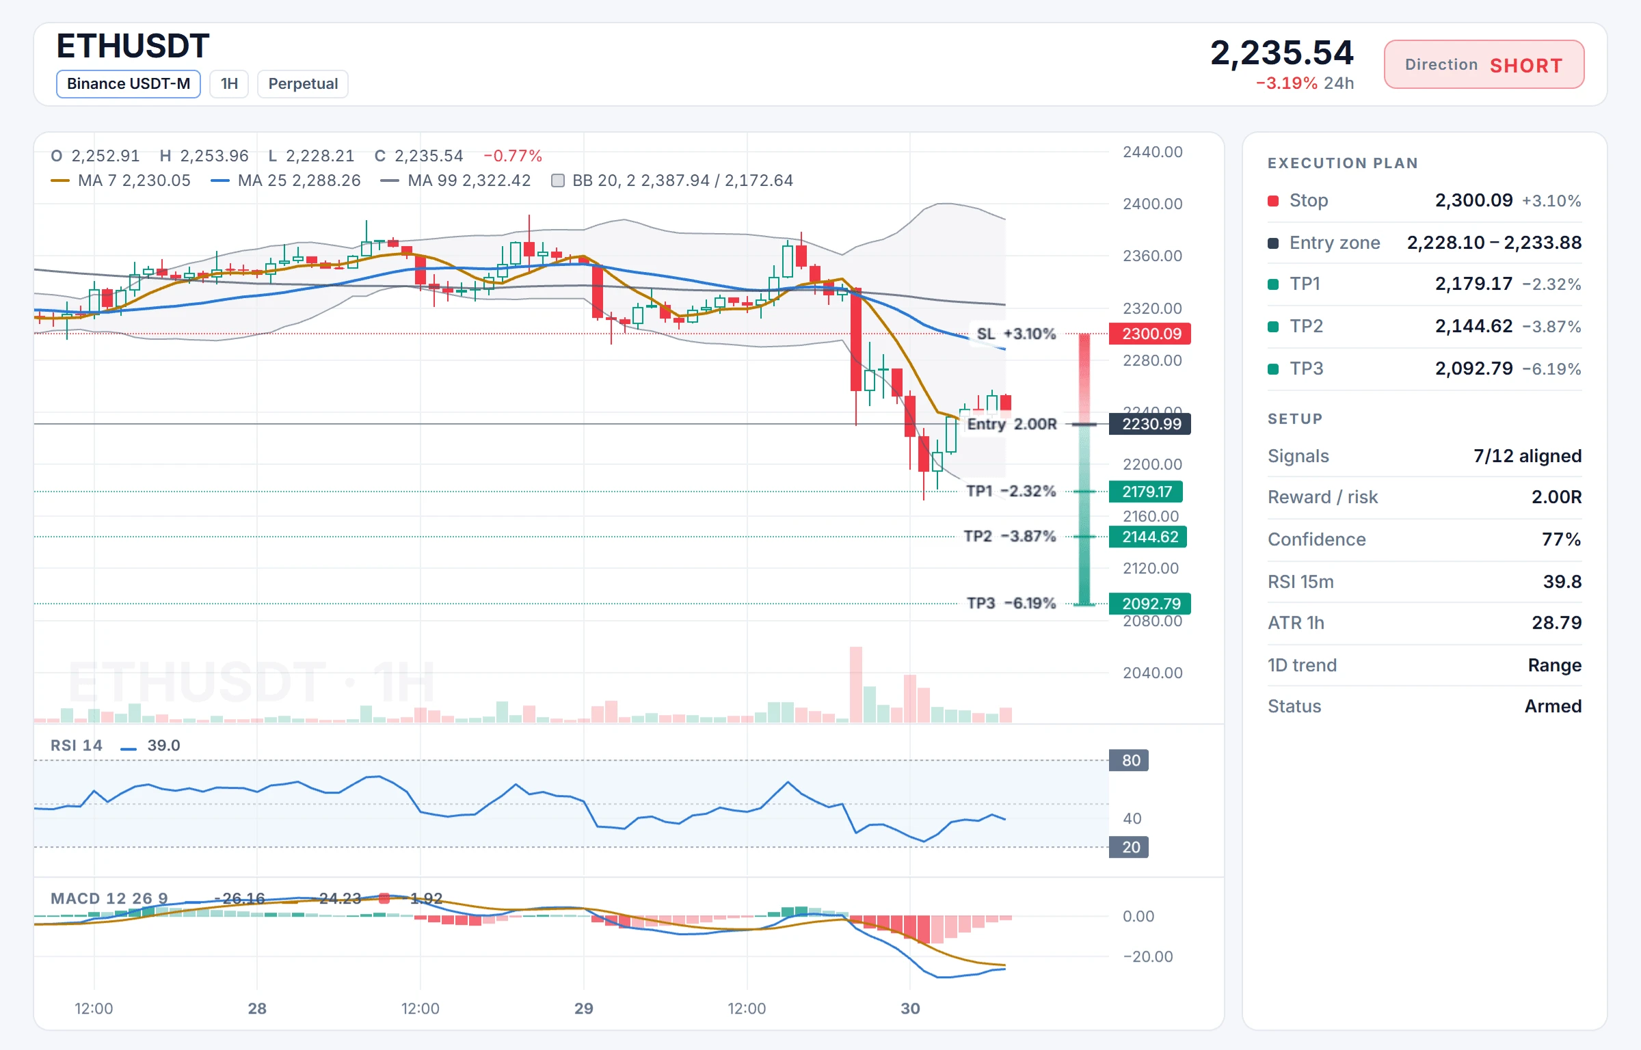Click the 2,235.54 last price
1641x1050 pixels.
tap(1282, 53)
